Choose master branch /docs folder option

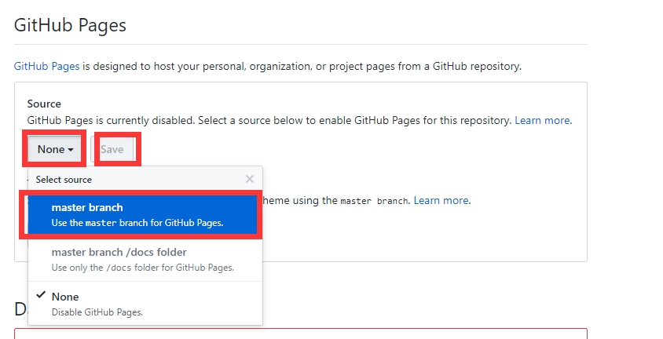145,259
